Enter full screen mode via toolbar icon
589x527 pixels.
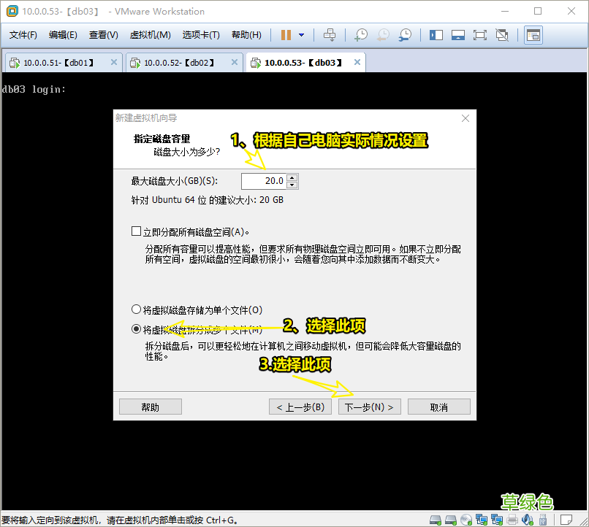point(479,35)
